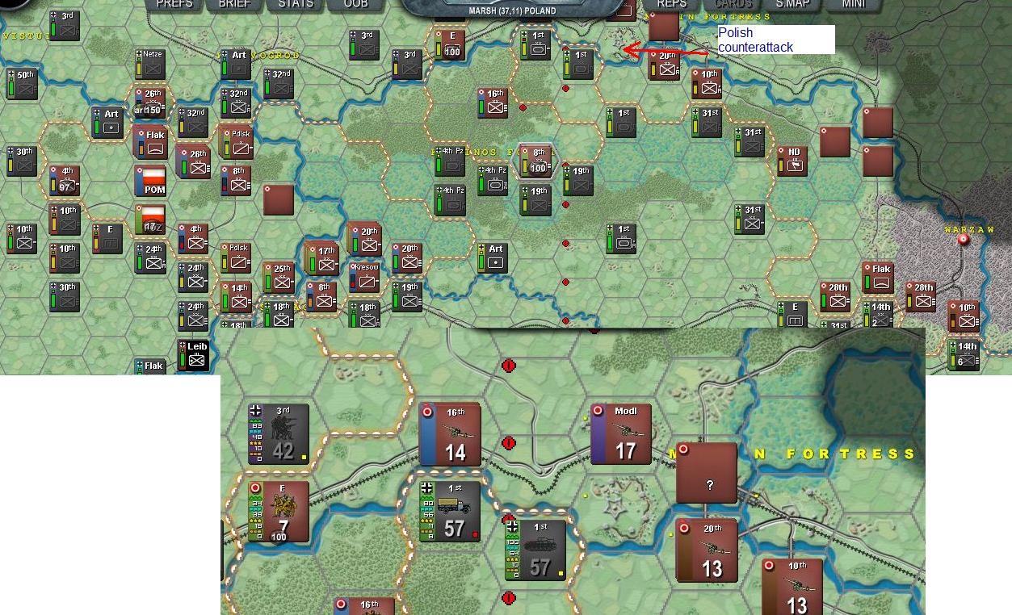Select the German 14th counter marked 6
Image resolution: width=1012 pixels, height=615 pixels.
click(964, 356)
